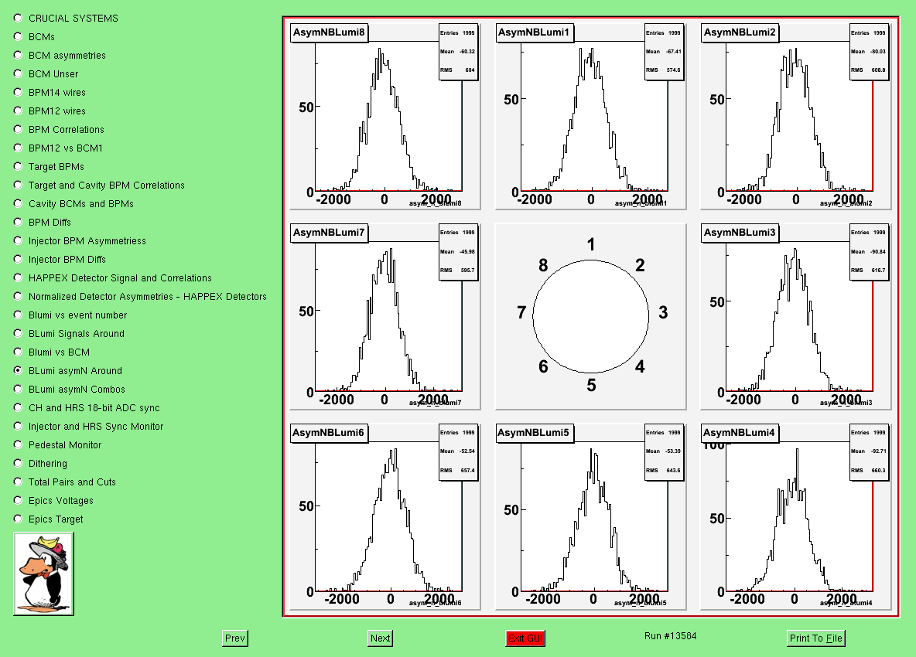Select Normalized Detector Asymmetries - HAPPEX Detectors
The height and width of the screenshot is (657, 916).
click(18, 296)
